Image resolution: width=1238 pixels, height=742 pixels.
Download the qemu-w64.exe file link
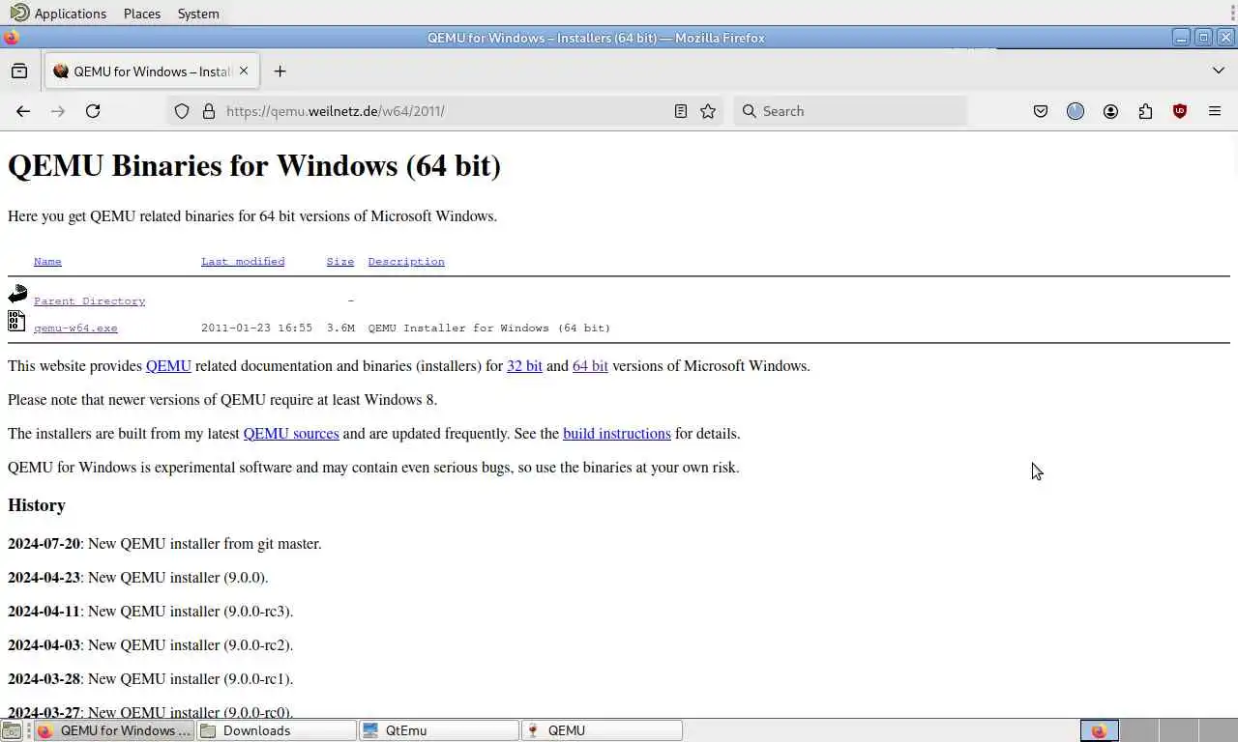click(75, 328)
